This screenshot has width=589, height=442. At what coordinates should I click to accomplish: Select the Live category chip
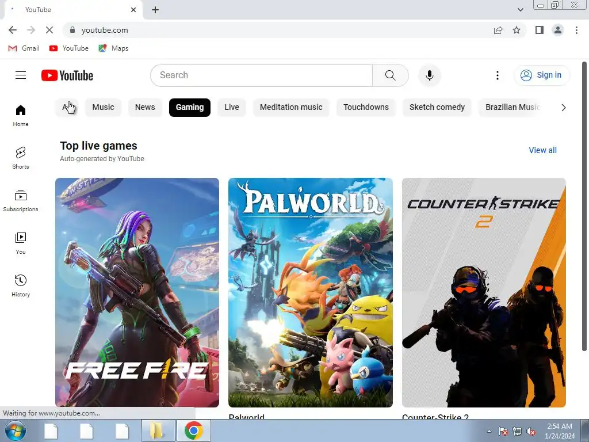tap(232, 108)
